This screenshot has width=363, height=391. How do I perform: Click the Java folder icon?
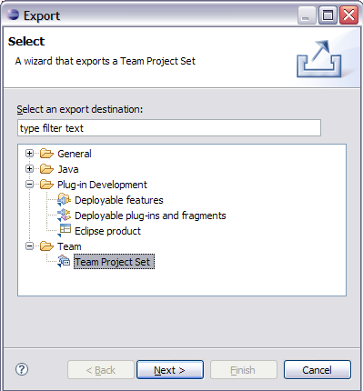[46, 169]
